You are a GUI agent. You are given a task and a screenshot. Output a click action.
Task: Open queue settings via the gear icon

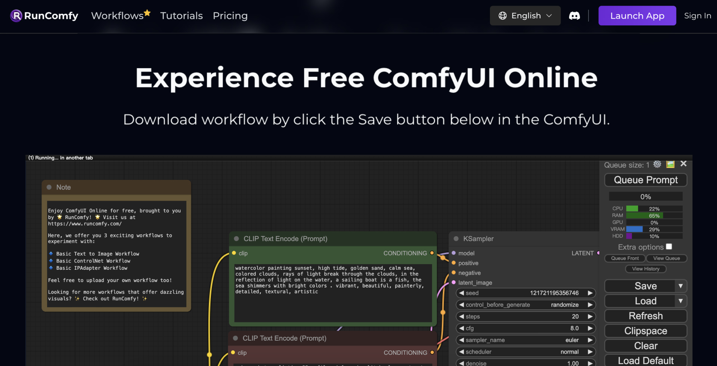658,164
